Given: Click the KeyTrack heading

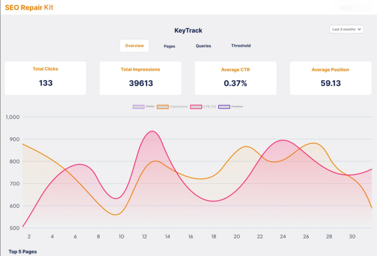Looking at the screenshot, I should [x=188, y=30].
